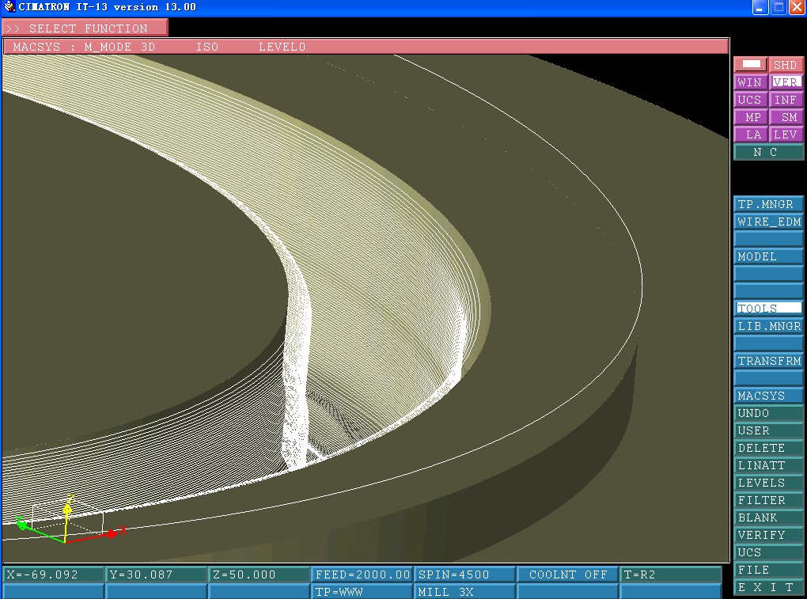The image size is (807, 599).
Task: Click the T=R2 tool field
Action: [671, 574]
